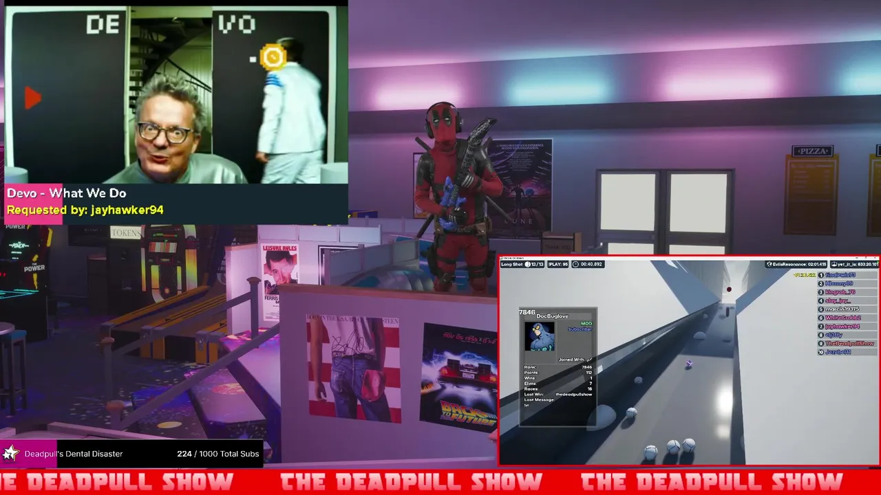Click DocBuglove name on player card
881x495 pixels.
[x=552, y=316]
